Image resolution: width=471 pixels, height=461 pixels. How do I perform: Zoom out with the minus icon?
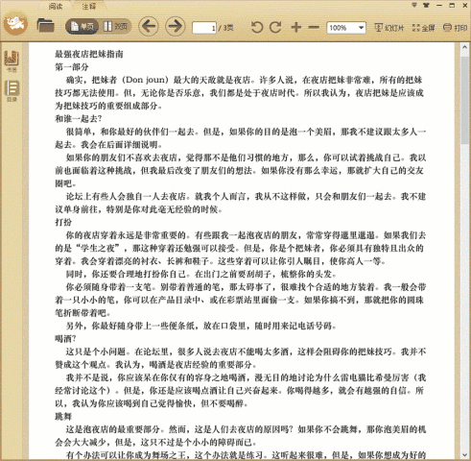tap(314, 27)
